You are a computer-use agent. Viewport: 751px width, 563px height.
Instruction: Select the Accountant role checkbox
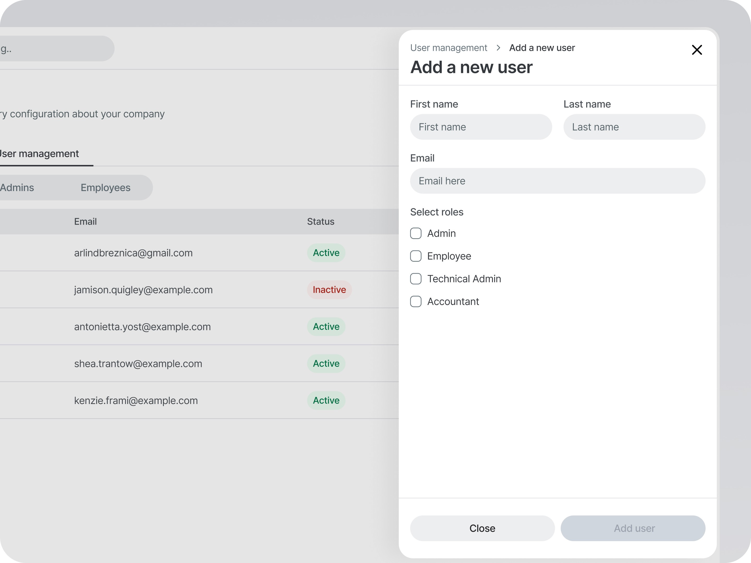click(x=416, y=302)
